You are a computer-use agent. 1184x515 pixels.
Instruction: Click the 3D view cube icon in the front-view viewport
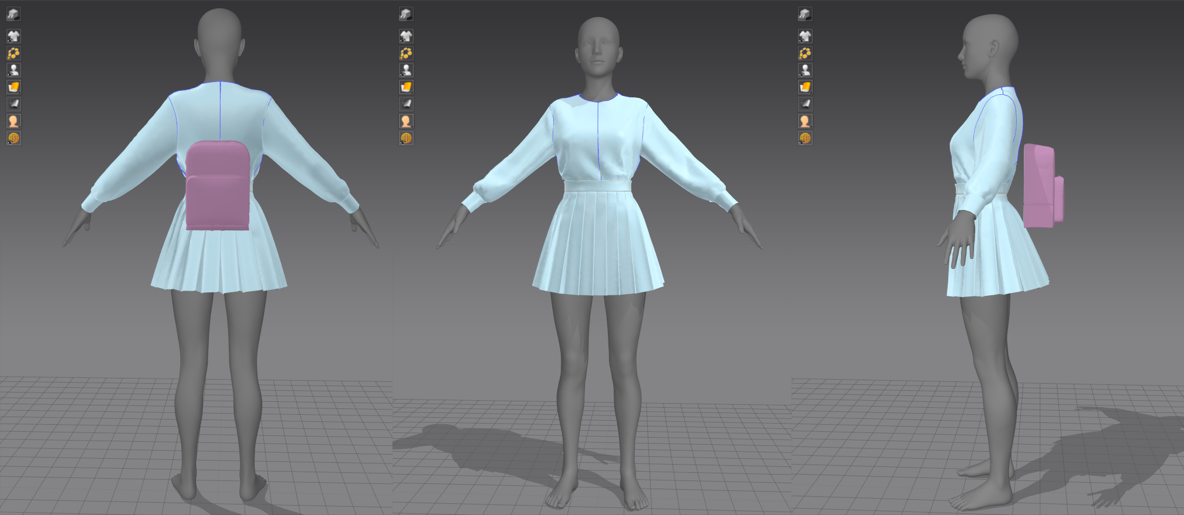[x=406, y=14]
